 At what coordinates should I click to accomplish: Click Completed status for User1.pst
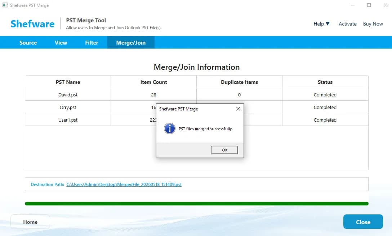click(325, 120)
